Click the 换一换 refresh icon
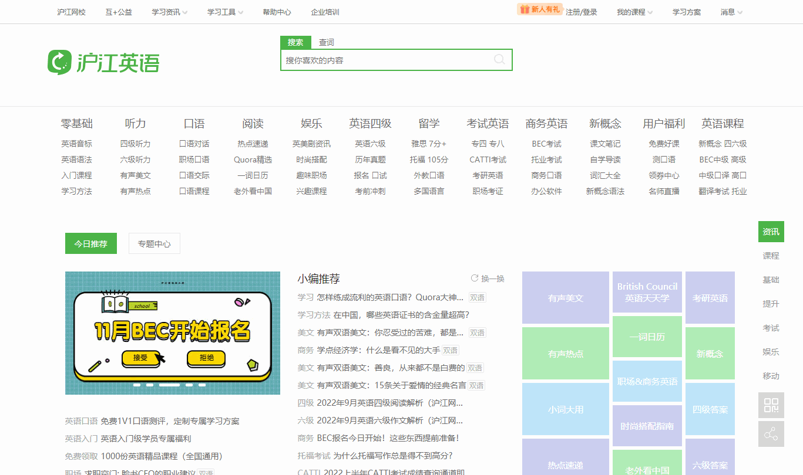803x475 pixels. [475, 278]
